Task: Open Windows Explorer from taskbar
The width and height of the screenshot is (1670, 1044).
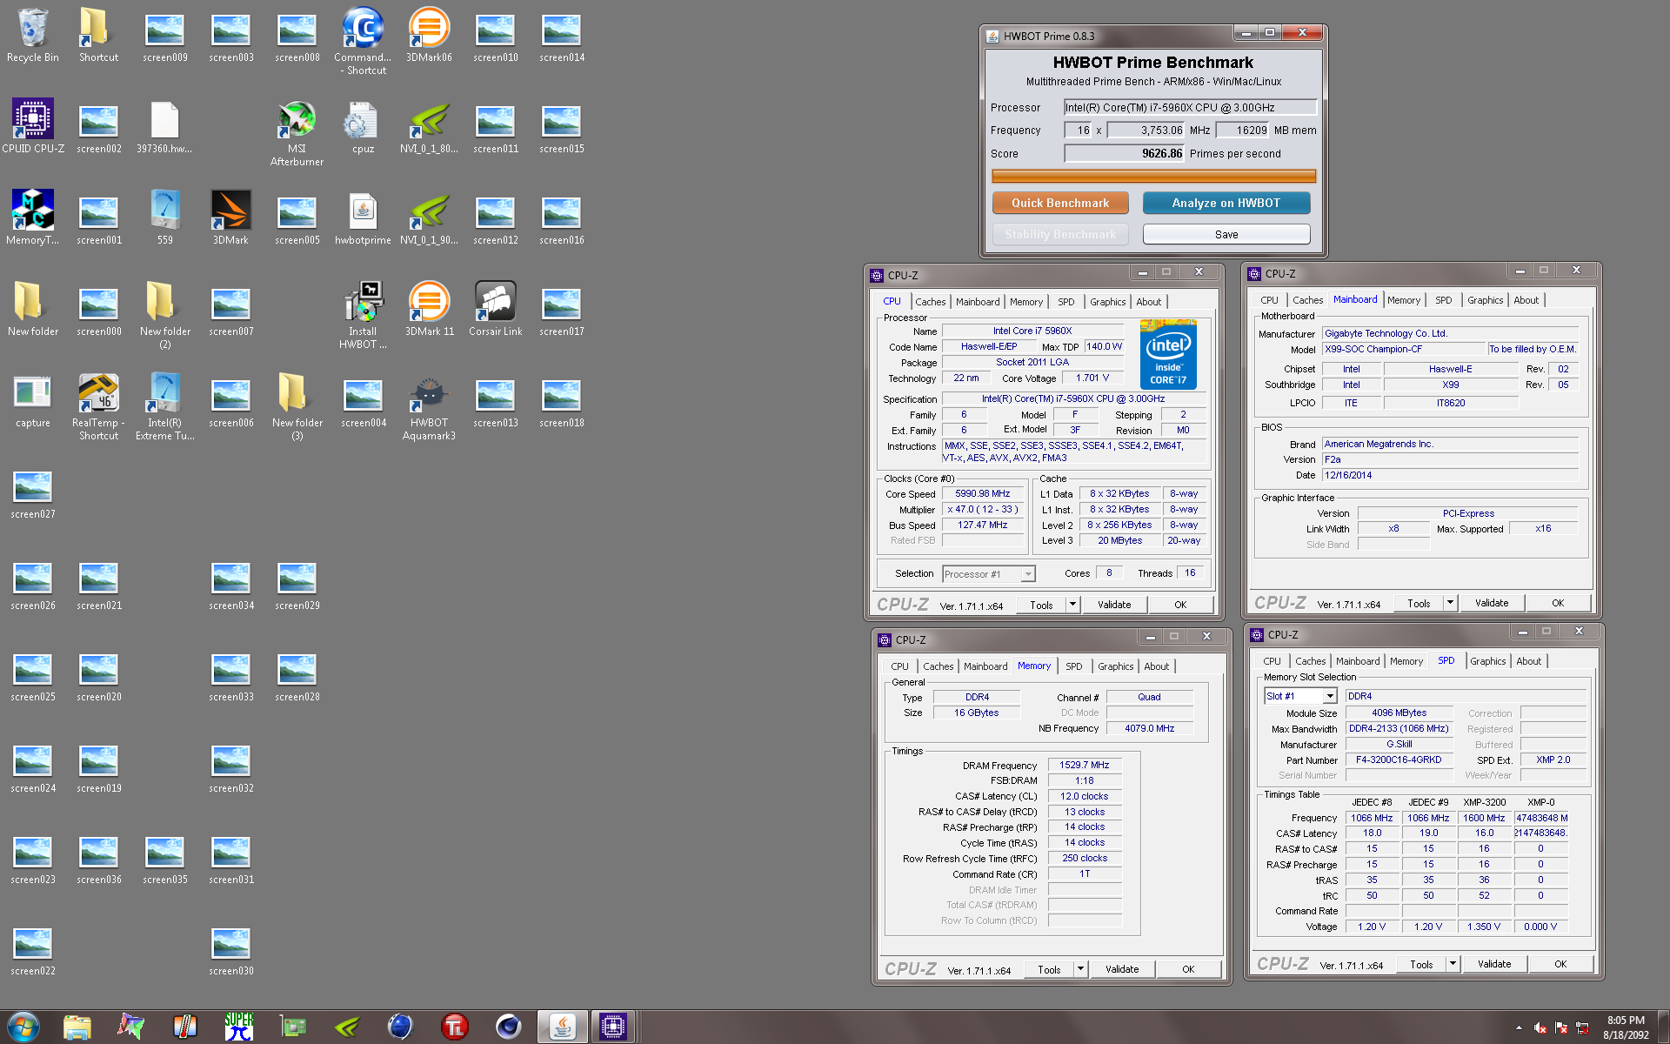Action: [x=77, y=1027]
